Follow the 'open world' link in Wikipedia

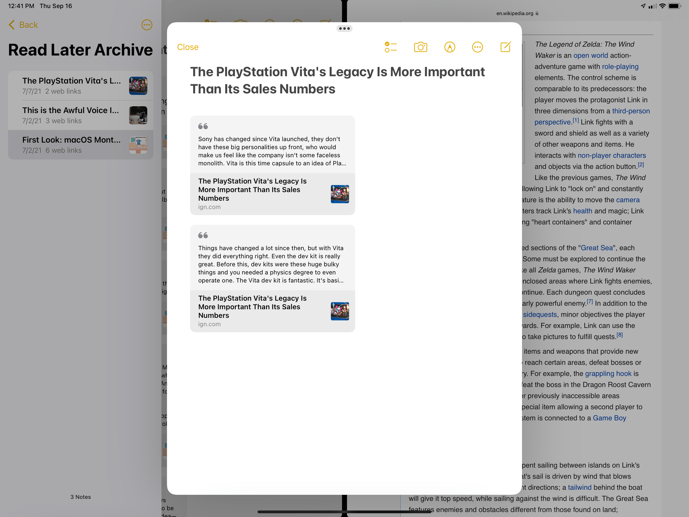pos(590,56)
